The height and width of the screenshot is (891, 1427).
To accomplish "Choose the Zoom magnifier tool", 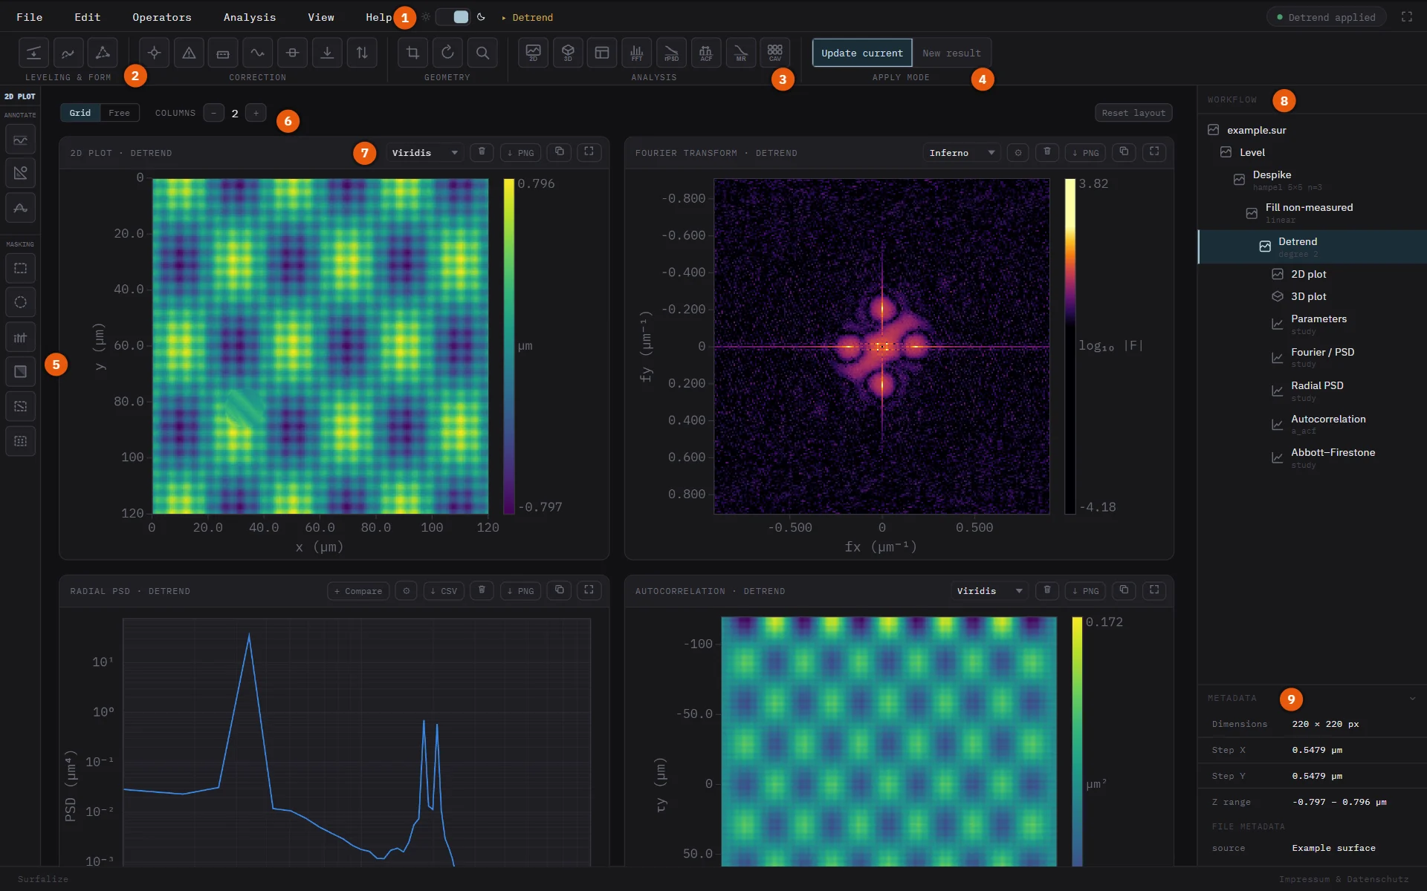I will tap(482, 53).
